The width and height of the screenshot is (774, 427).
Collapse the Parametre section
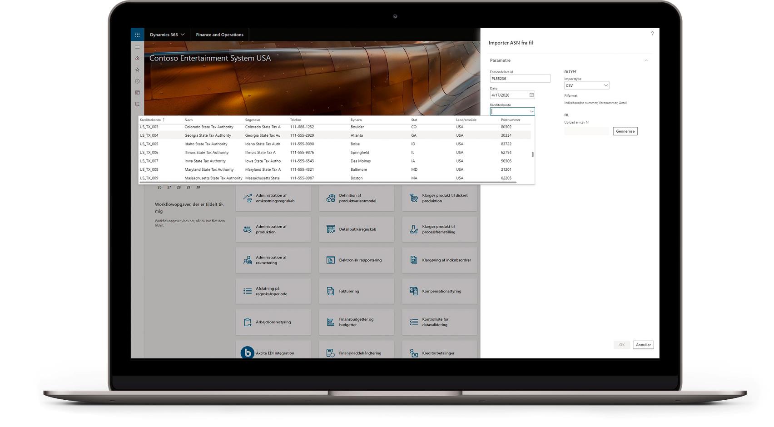(x=646, y=60)
